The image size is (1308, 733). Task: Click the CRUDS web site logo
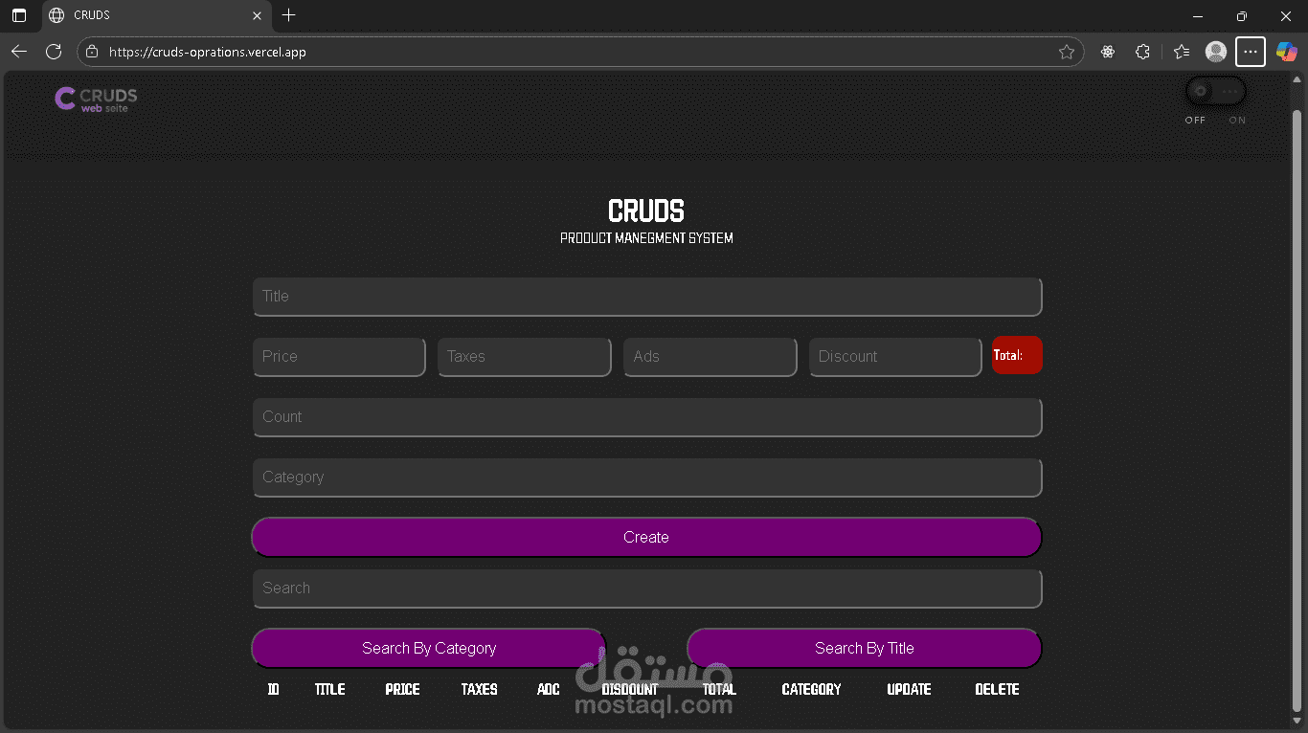pyautogui.click(x=96, y=99)
